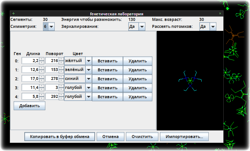Screen dimensions: 250x151
Task: Focus the Длина field with 5,8
Action: point(30,97)
